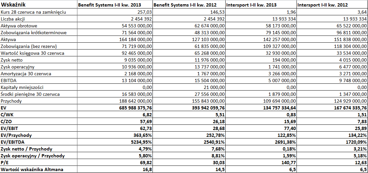Screen dimensions: 368x173
Task: Select the cell 58 173 000,00
Action: 261,26
